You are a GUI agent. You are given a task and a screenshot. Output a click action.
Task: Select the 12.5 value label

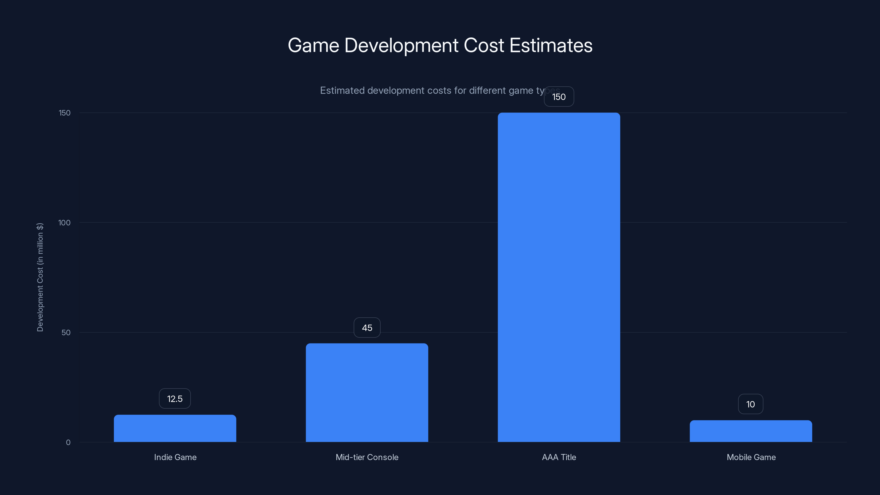175,398
